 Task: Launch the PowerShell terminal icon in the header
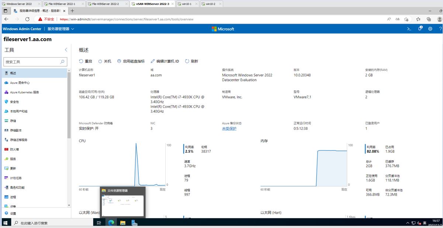click(x=409, y=29)
